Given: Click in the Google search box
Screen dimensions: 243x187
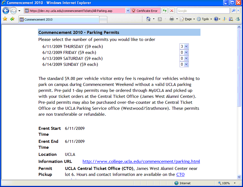Looking at the screenshot, I should (203, 11).
